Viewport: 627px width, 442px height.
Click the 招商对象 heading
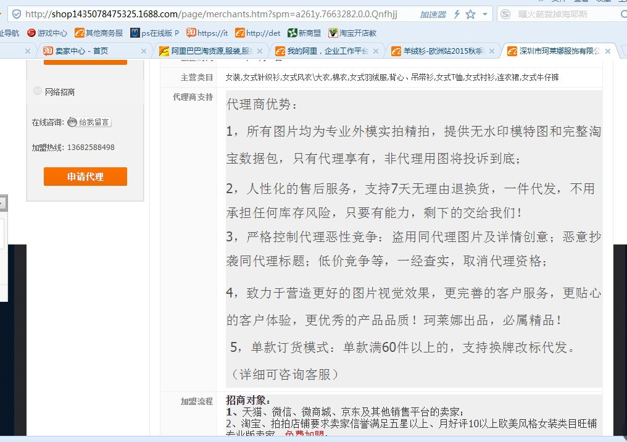(248, 400)
